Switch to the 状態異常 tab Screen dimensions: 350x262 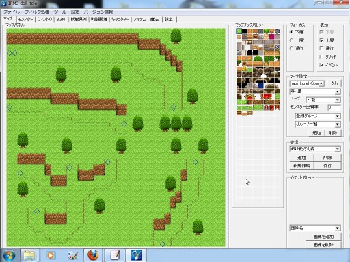point(79,19)
